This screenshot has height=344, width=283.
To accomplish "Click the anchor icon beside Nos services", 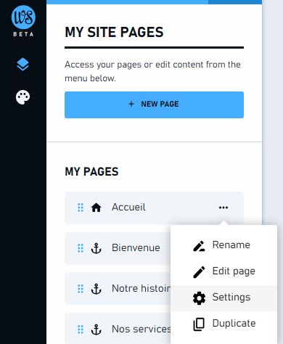I will [96, 329].
